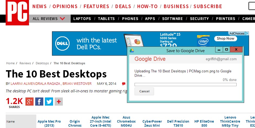Open more sharing options plus icon
255x128 pixels.
[x=59, y=102]
